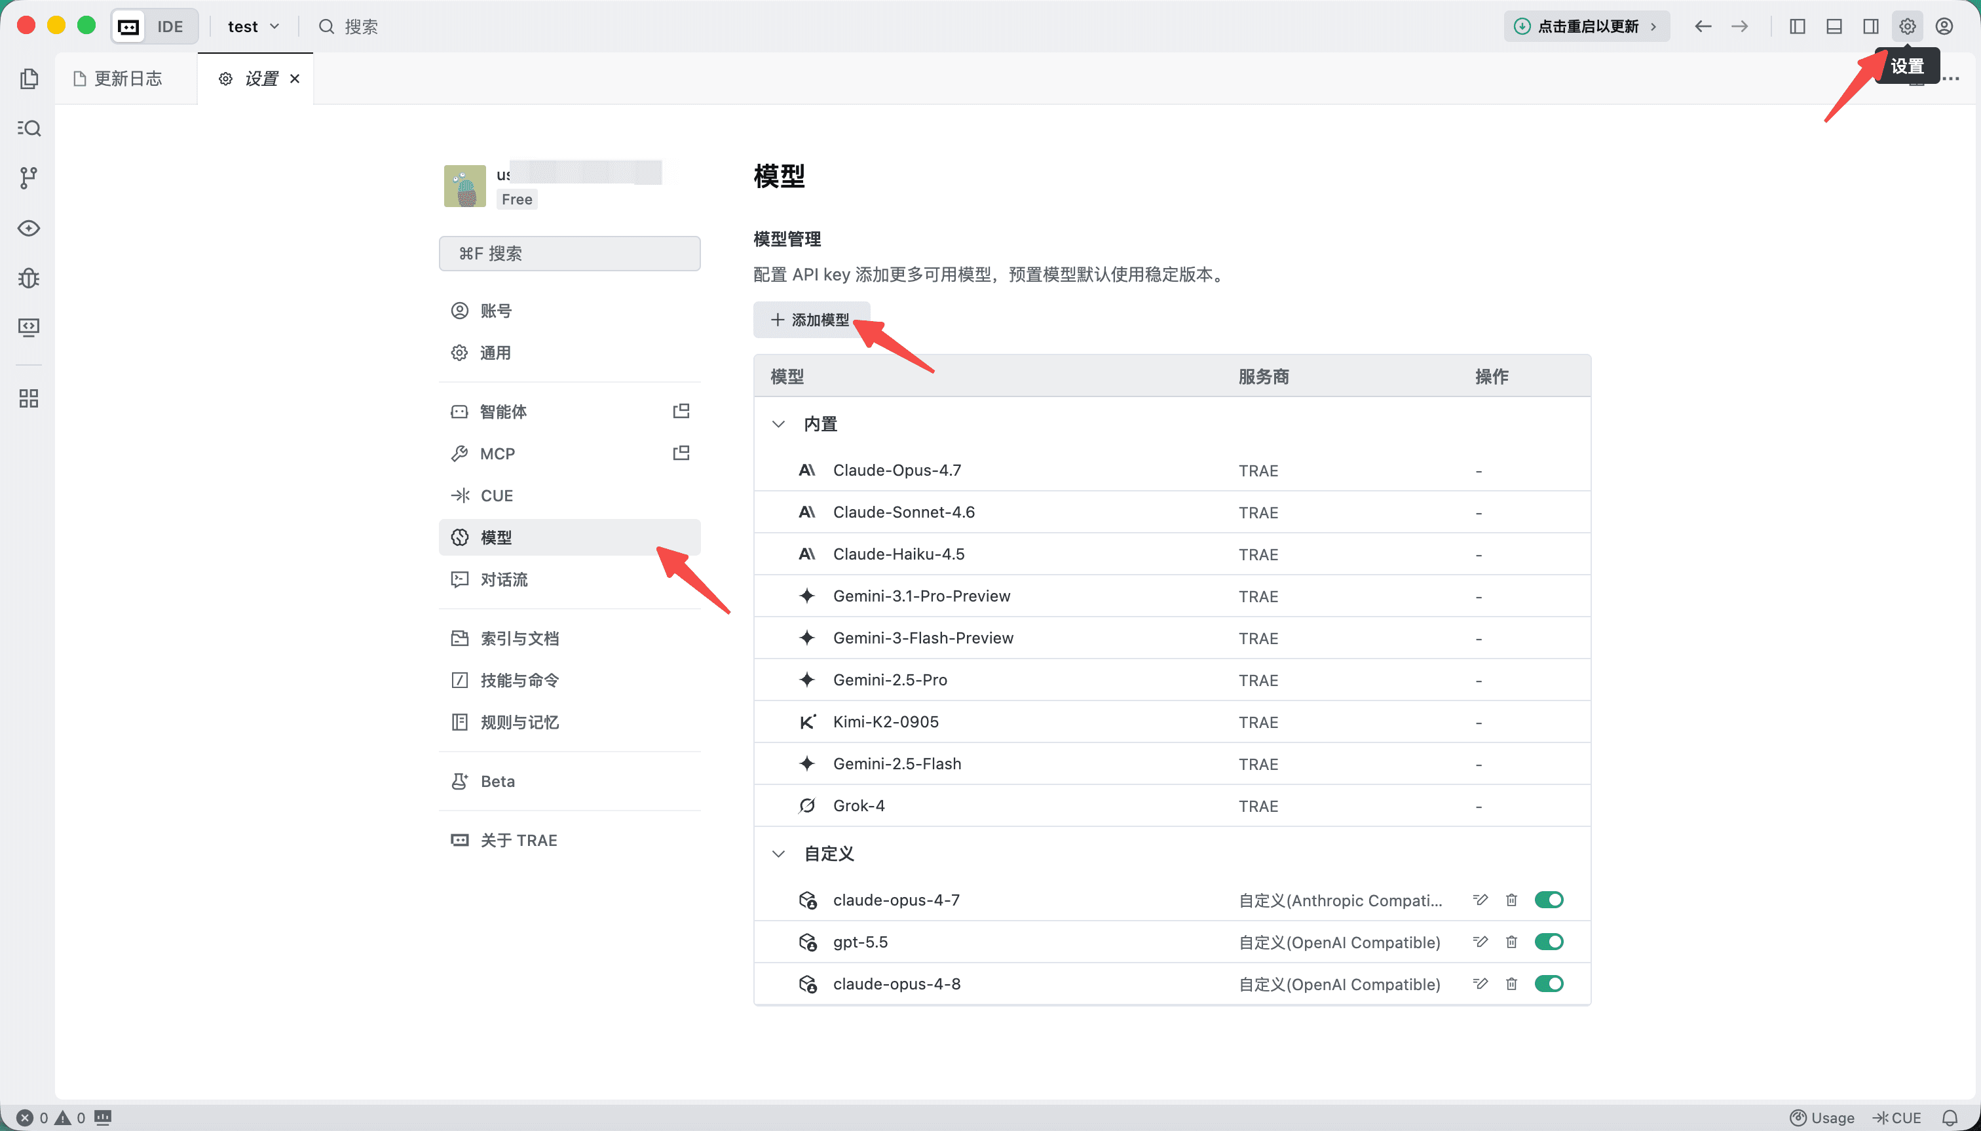Collapse the 内置 model group
1981x1131 pixels.
click(x=778, y=423)
